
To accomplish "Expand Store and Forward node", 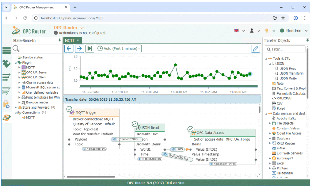I will [x=15, y=107].
